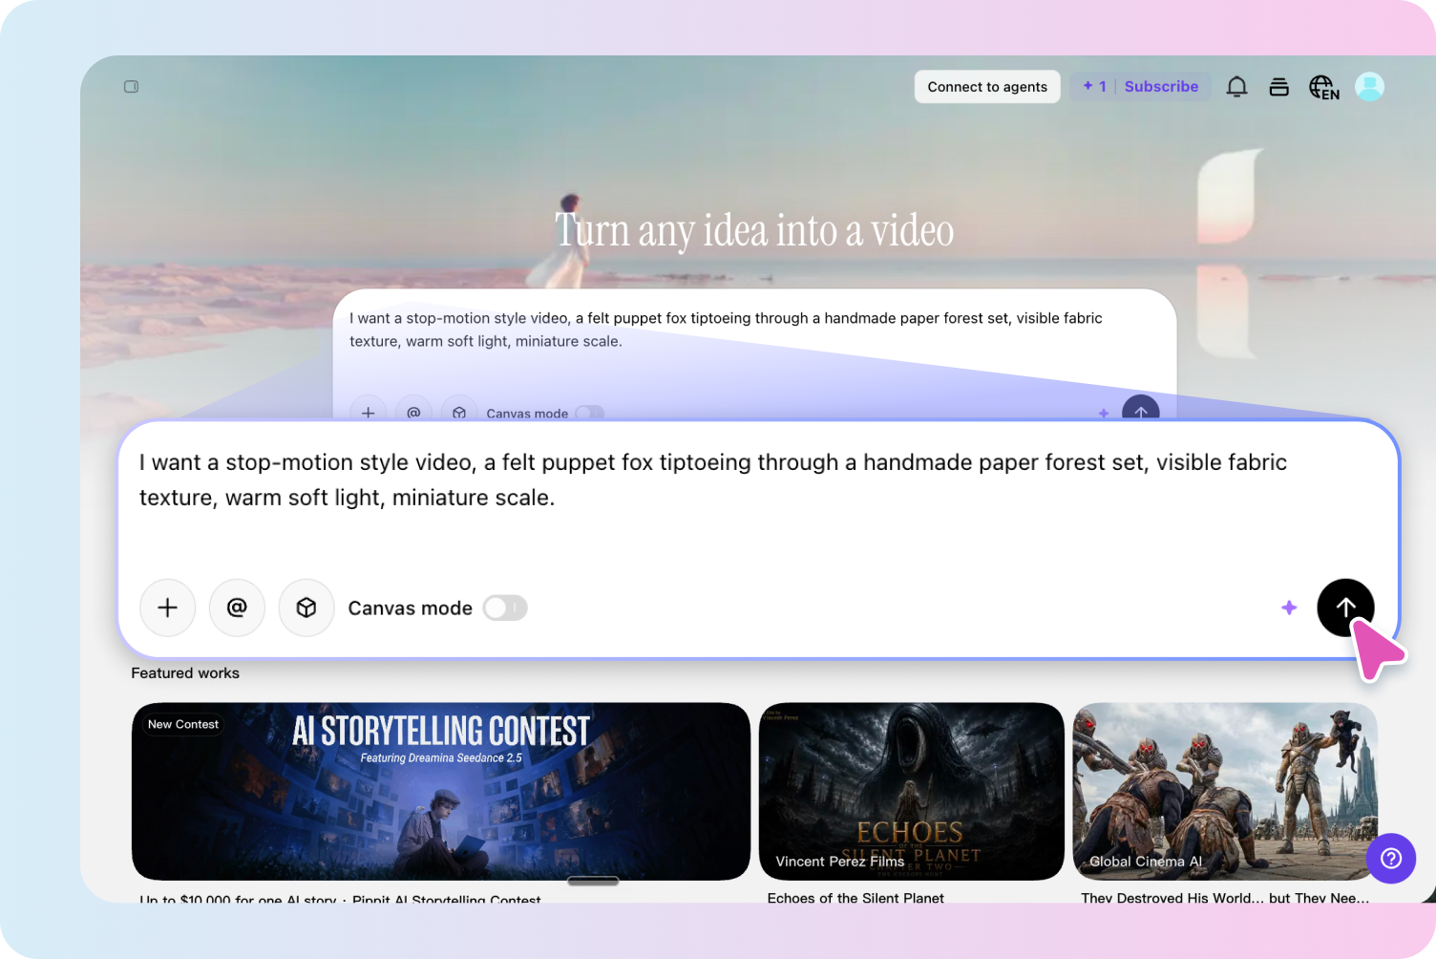This screenshot has height=959, width=1436.
Task: Open Echoes of the Silent Planet thumbnail
Action: pos(912,792)
